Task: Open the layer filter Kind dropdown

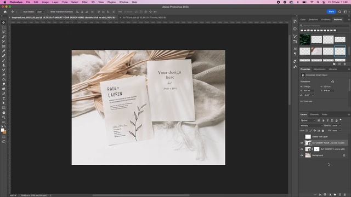Action: tap(308, 120)
